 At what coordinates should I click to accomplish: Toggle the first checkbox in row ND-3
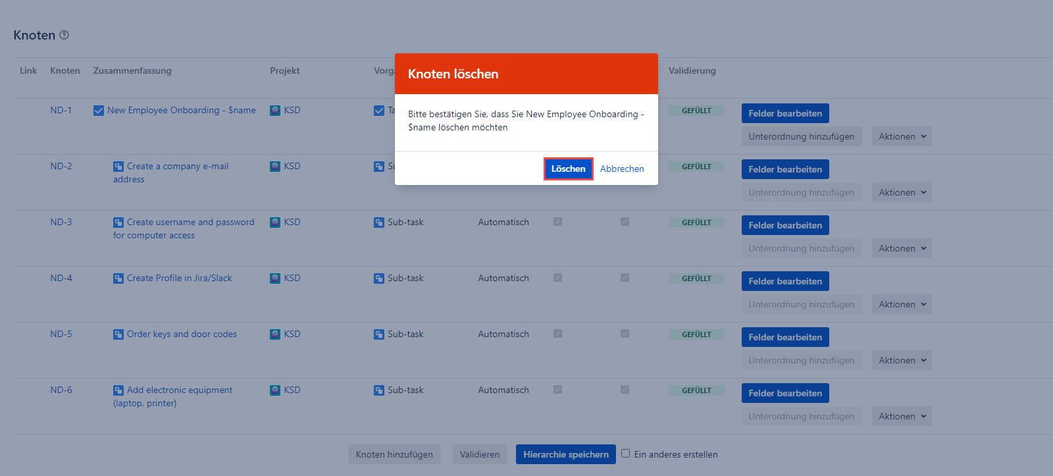click(x=557, y=222)
